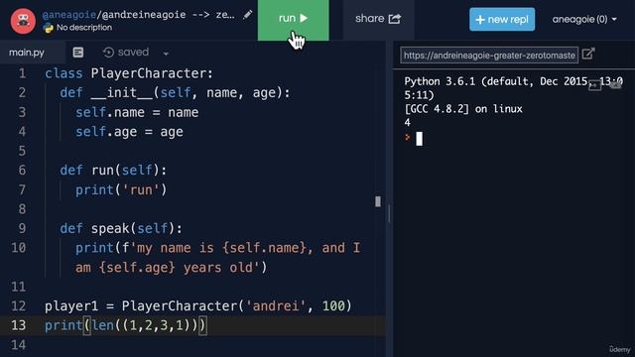Run the code with the green run button

(294, 20)
